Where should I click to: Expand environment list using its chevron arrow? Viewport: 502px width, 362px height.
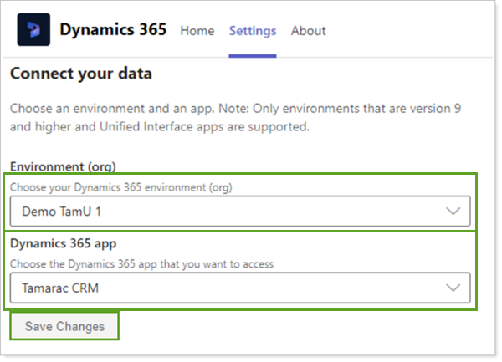coord(453,212)
